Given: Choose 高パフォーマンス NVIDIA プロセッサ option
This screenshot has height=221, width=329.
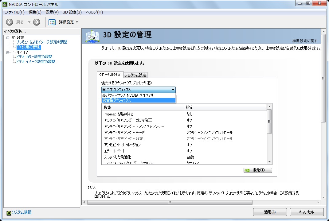Looking at the screenshot, I should (139, 95).
